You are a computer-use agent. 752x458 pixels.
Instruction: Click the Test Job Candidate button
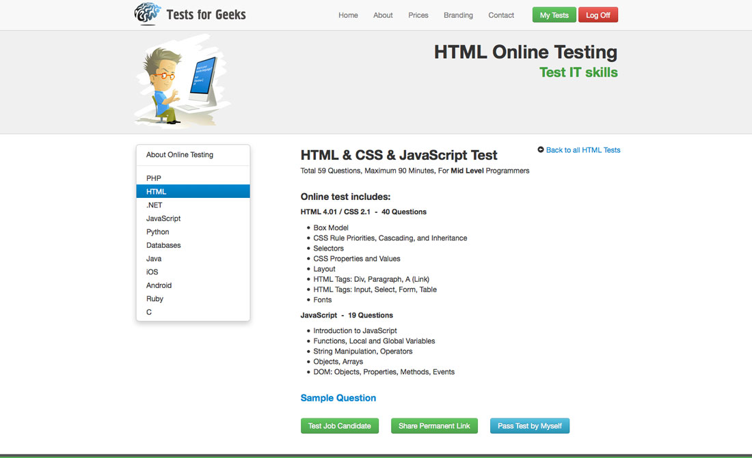point(340,426)
